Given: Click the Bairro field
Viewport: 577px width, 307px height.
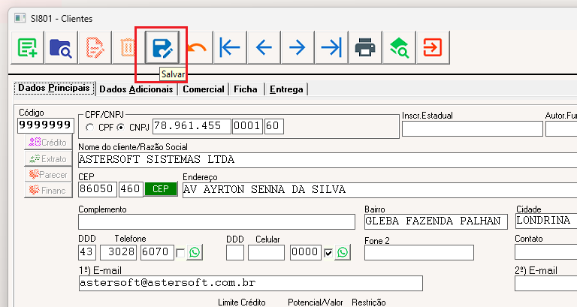Looking at the screenshot, I should coord(436,221).
